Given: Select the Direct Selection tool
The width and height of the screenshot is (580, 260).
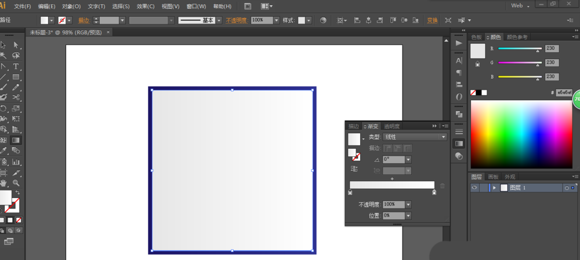Looking at the screenshot, I should pyautogui.click(x=16, y=45).
